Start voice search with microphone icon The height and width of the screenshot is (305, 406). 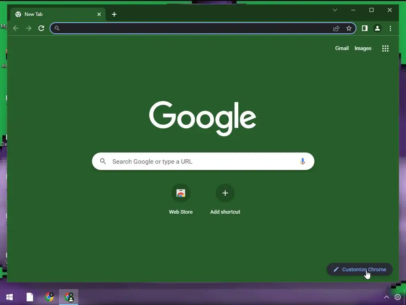[x=303, y=161]
